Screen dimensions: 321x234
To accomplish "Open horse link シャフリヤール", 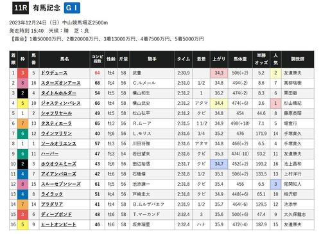I will pyautogui.click(x=56, y=113).
